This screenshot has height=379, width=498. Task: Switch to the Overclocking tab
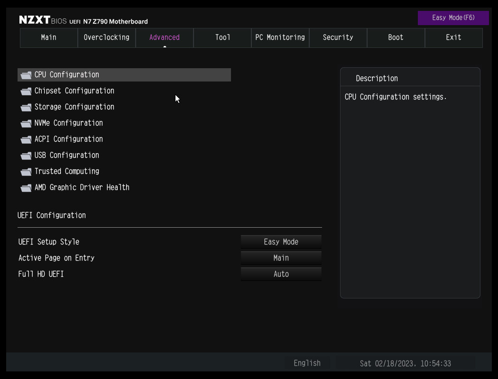coord(106,37)
